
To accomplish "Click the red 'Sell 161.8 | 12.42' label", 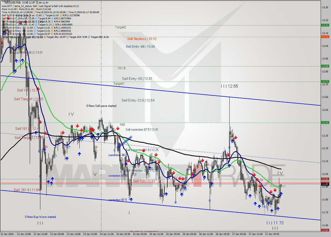I will click(28, 129).
